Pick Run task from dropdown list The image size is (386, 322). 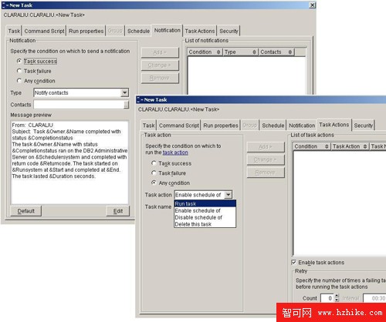click(x=205, y=203)
